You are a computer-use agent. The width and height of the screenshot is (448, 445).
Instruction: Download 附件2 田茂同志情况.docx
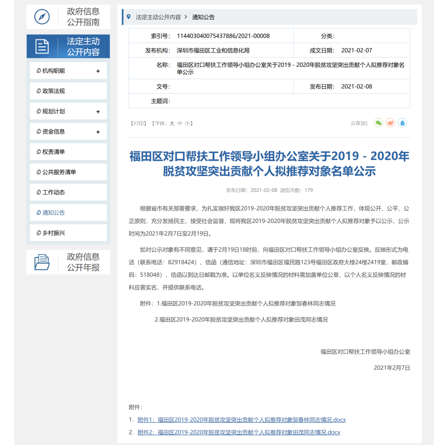tap(239, 432)
